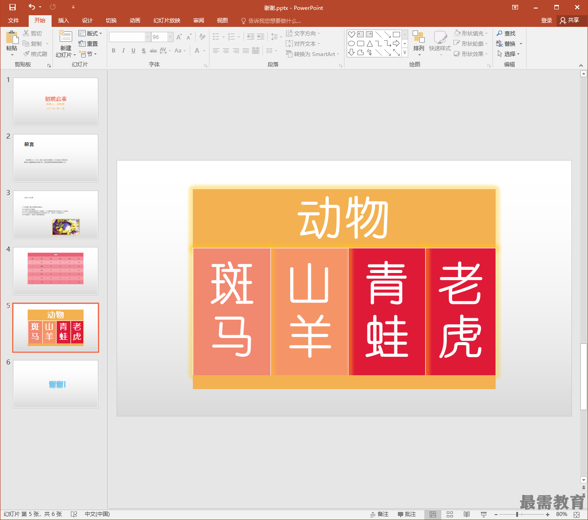Click the Sign in link
The height and width of the screenshot is (520, 588).
click(546, 21)
